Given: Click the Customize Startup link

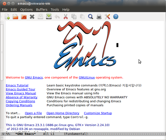Looking at the screenshot, I should pyautogui.click(x=98, y=113).
